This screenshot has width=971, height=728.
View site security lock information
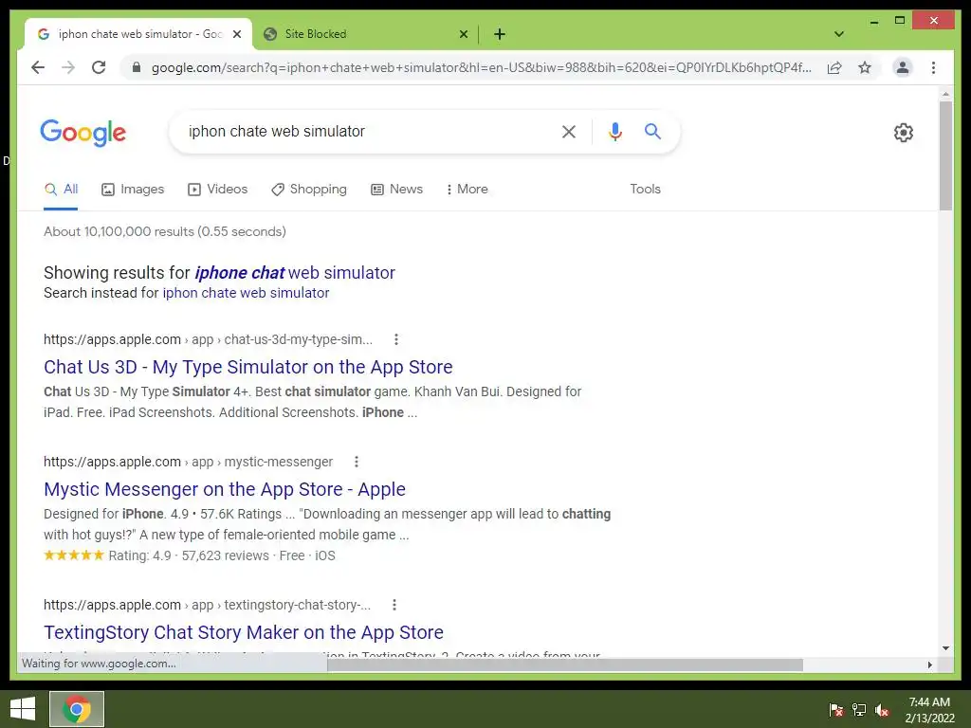(x=137, y=67)
